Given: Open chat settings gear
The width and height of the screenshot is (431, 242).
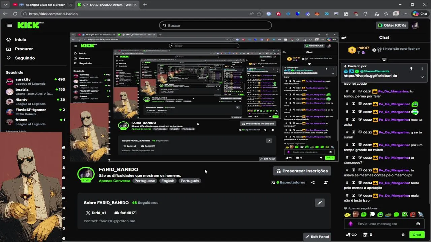Looking at the screenshot, I should pyautogui.click(x=403, y=235).
